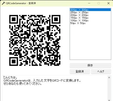Click into the text input area
The width and height of the screenshot is (113, 101).
click(55, 88)
